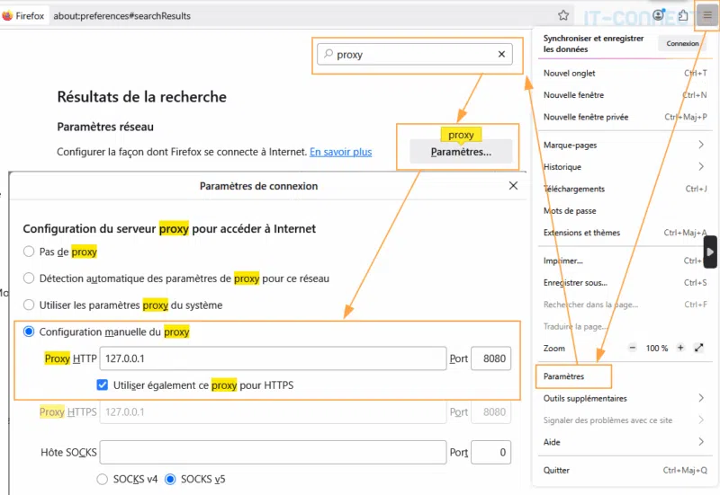Toggle fullscreen with the zoom arrows icon
The height and width of the screenshot is (495, 720).
coord(699,348)
